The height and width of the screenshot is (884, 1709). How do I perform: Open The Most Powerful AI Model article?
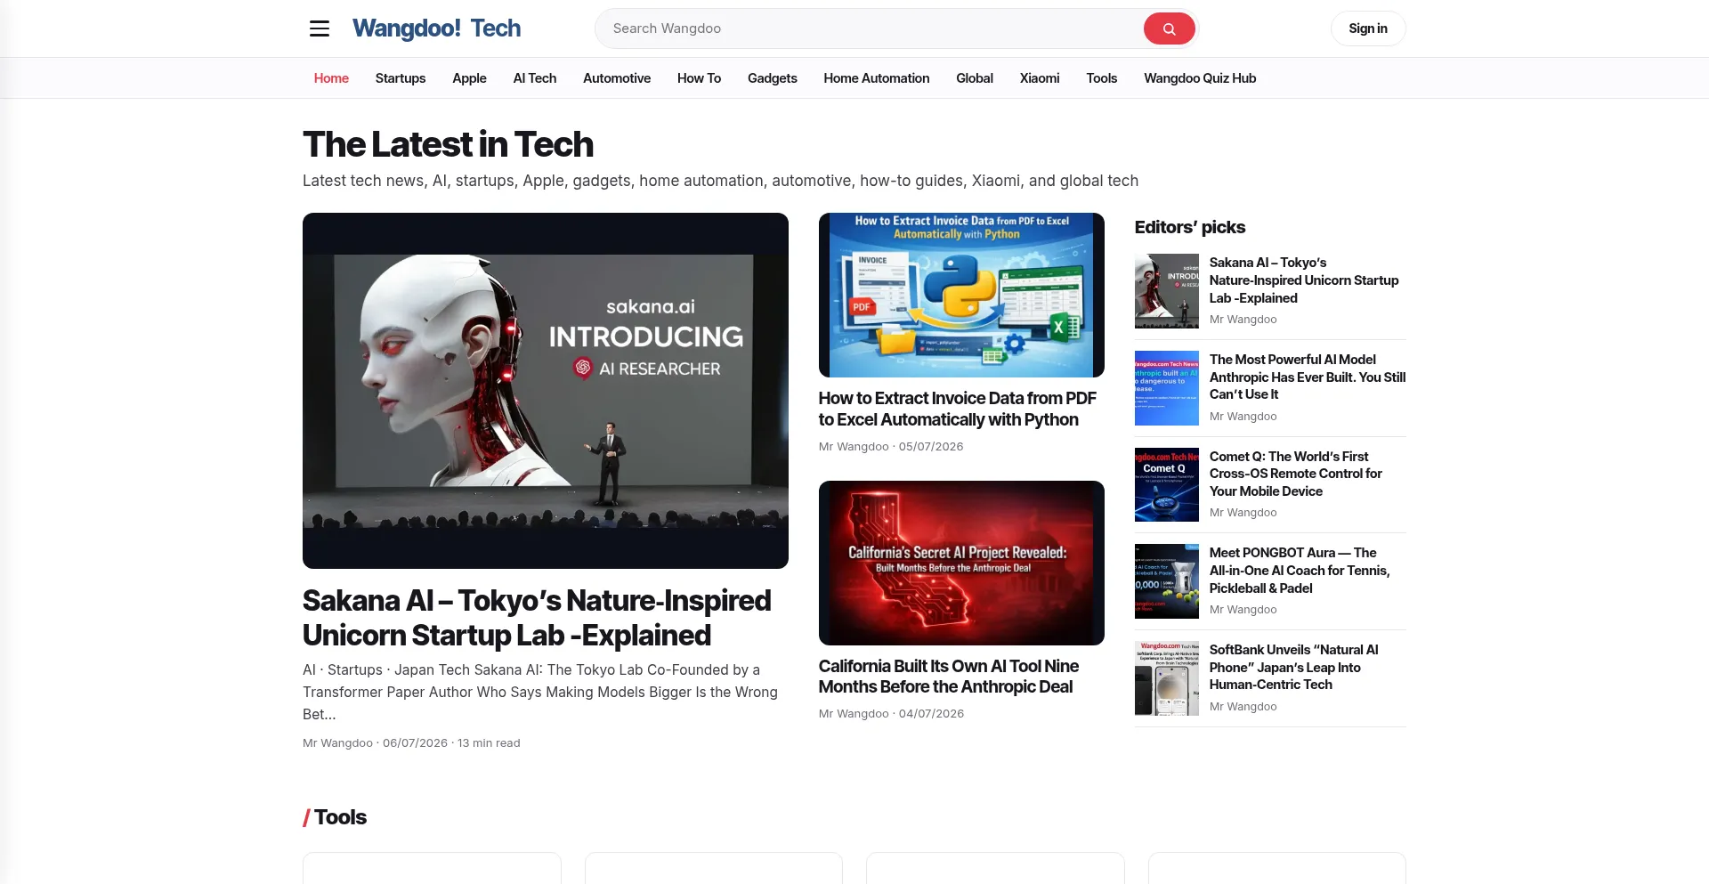tap(1308, 377)
